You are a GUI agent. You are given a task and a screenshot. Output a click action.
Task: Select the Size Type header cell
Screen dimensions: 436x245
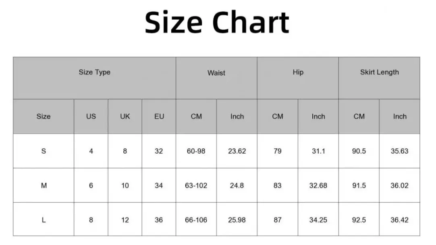95,78
